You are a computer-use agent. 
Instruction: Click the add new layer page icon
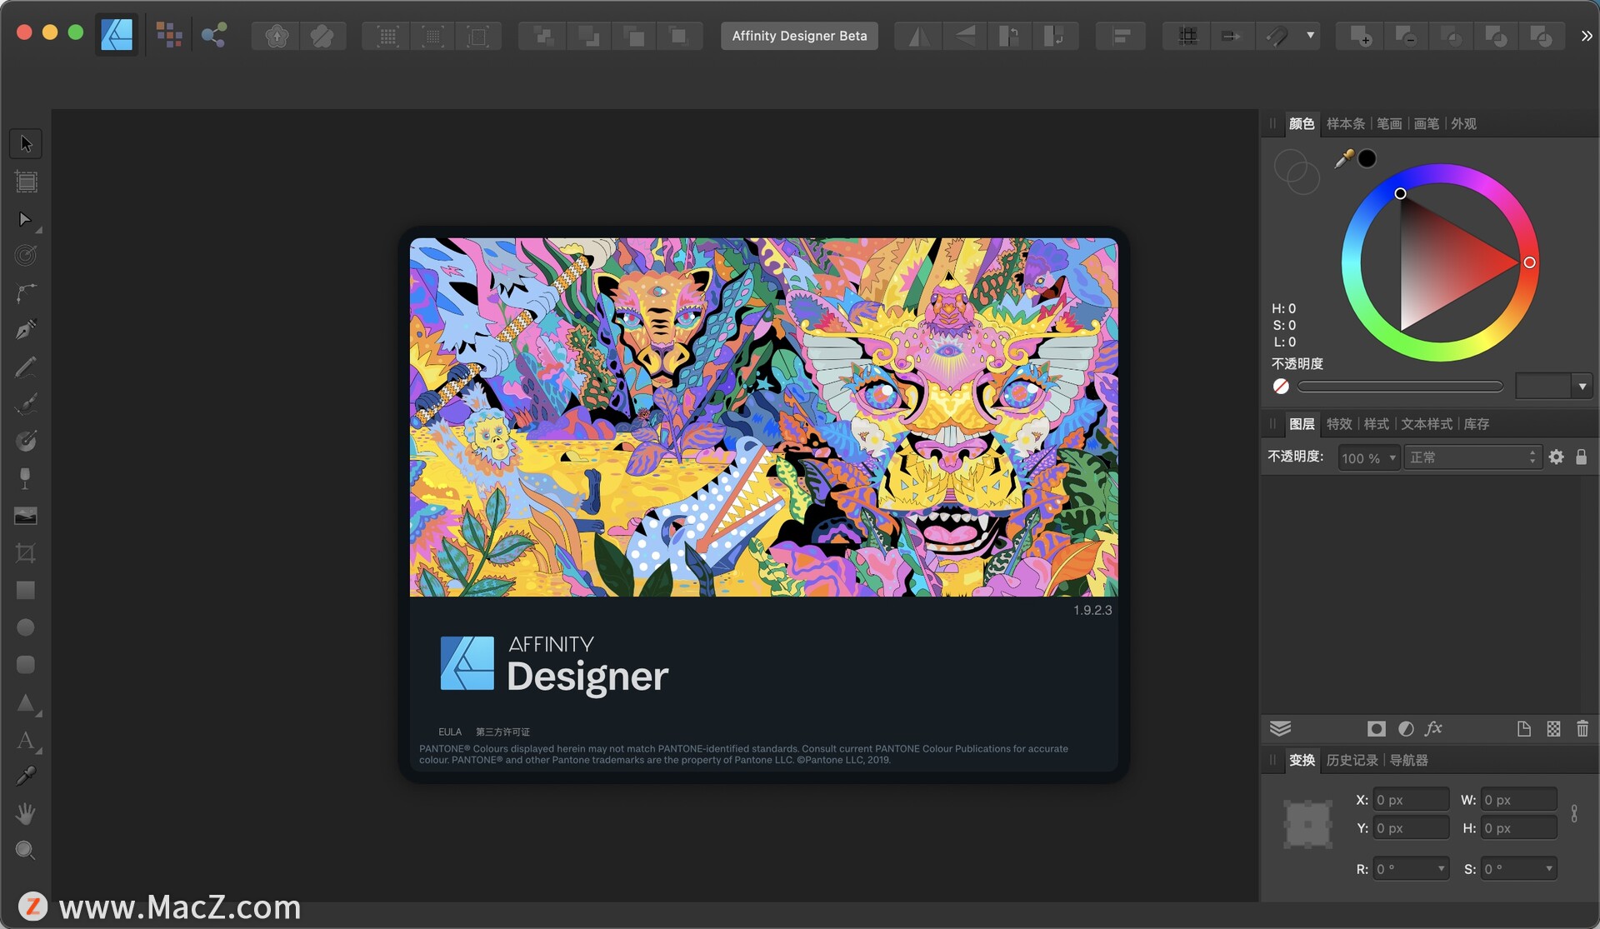tap(1524, 729)
